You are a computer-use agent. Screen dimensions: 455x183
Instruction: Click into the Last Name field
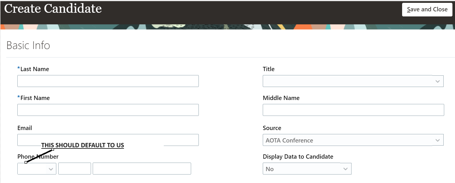[x=108, y=81]
